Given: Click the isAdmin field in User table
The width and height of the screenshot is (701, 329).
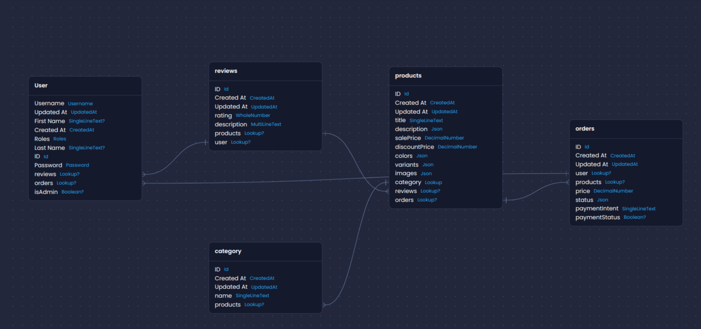Looking at the screenshot, I should click(46, 192).
